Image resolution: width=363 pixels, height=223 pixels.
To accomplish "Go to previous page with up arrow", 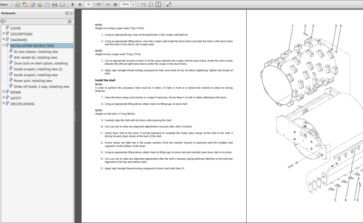I will 72,4.
